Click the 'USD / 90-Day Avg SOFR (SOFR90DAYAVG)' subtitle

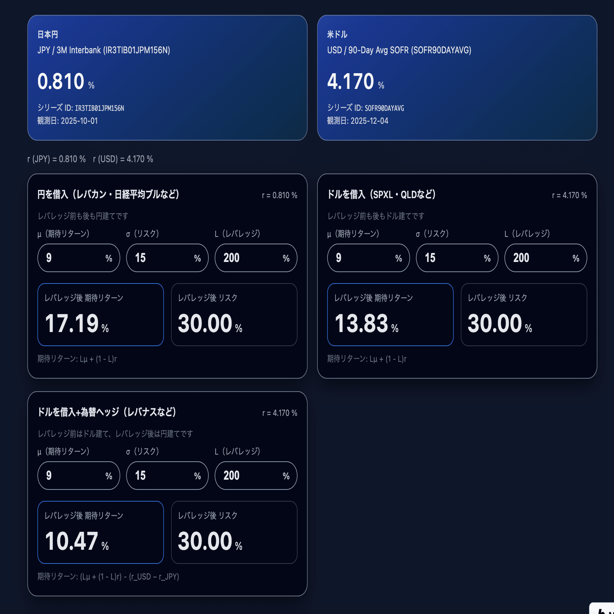coord(399,50)
